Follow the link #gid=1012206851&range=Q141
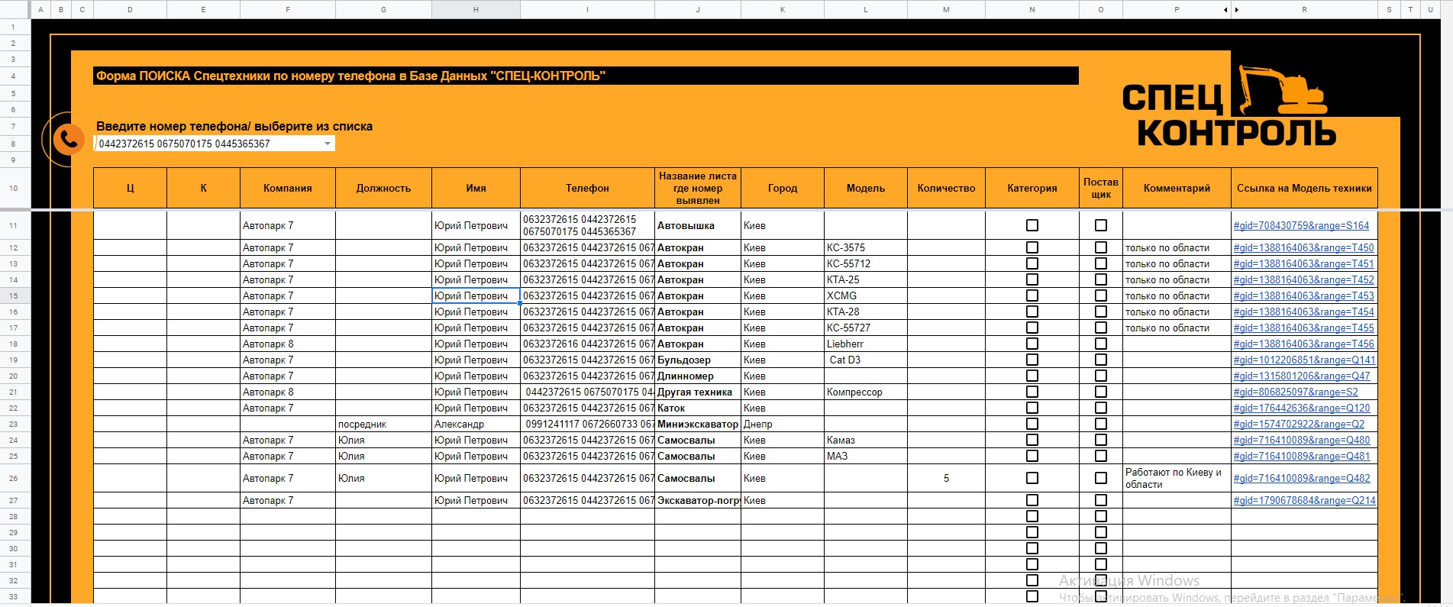1453x607 pixels. (1304, 360)
